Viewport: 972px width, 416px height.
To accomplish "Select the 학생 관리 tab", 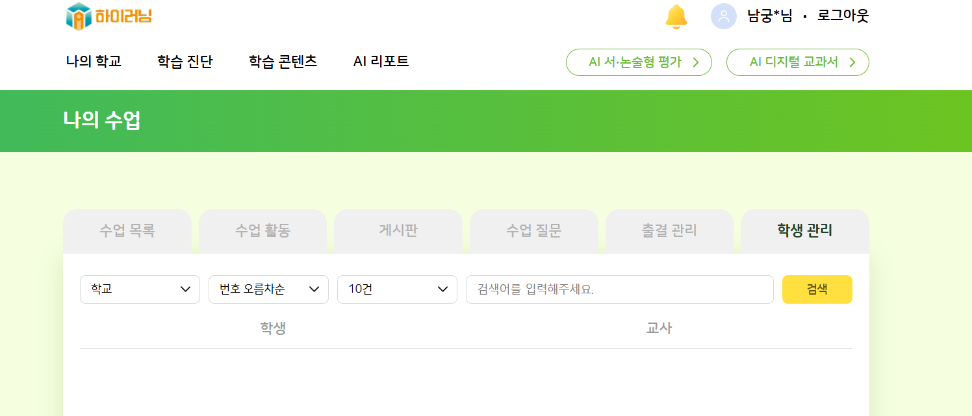I will click(804, 230).
